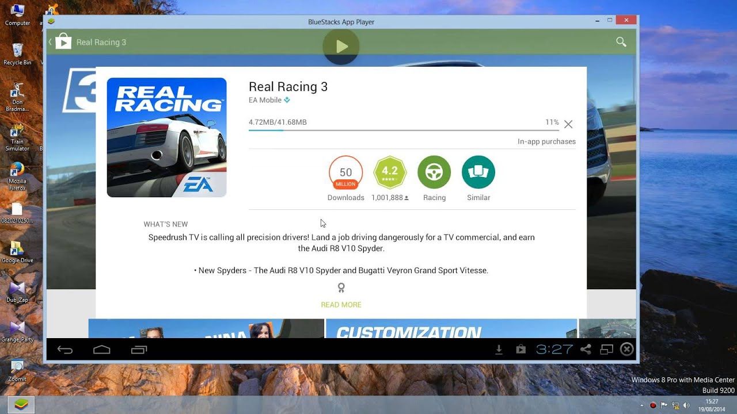Show hidden system tray icons arrow
Viewport: 737px width, 414px height.
click(x=641, y=405)
